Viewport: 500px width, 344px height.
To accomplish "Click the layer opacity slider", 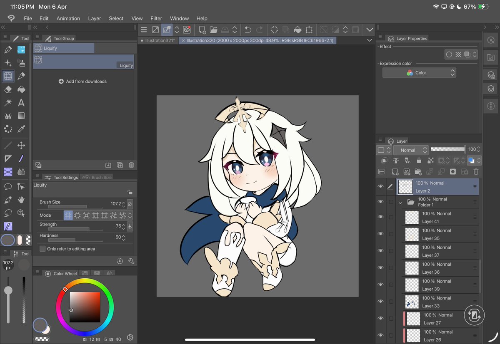I will pyautogui.click(x=448, y=149).
